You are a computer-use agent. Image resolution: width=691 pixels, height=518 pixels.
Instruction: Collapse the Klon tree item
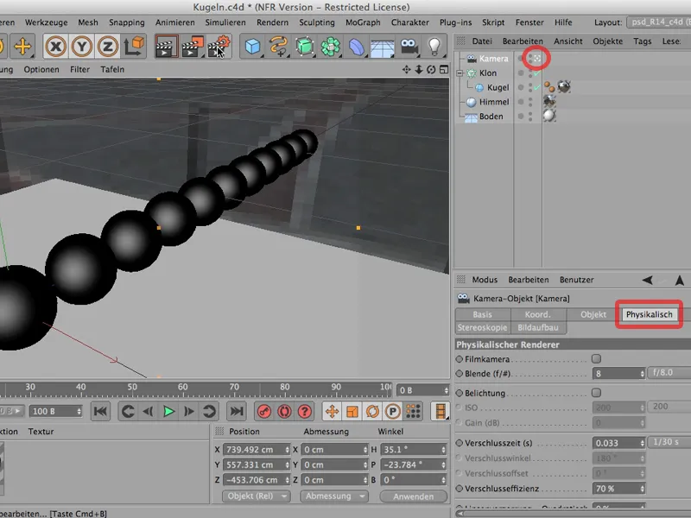460,73
